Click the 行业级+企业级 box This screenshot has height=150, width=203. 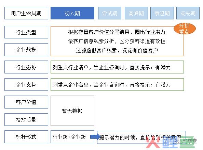click(72, 137)
